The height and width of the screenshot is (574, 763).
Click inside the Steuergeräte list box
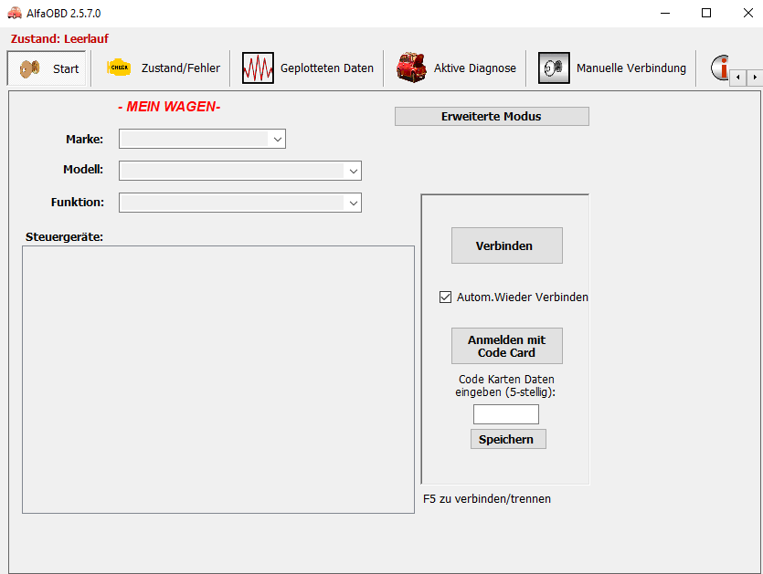[218, 380]
